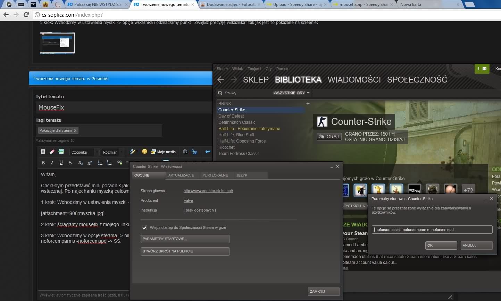
Task: Click ZAMKNIJ in the properties window
Action: coord(324,291)
